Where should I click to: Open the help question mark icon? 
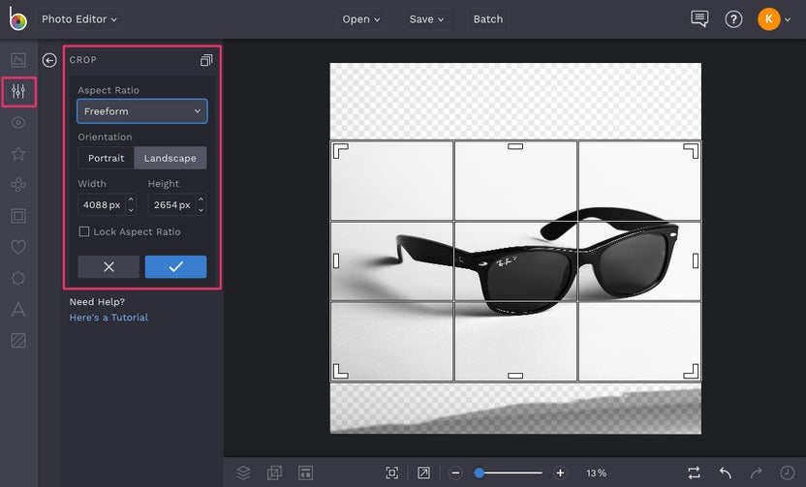[733, 19]
